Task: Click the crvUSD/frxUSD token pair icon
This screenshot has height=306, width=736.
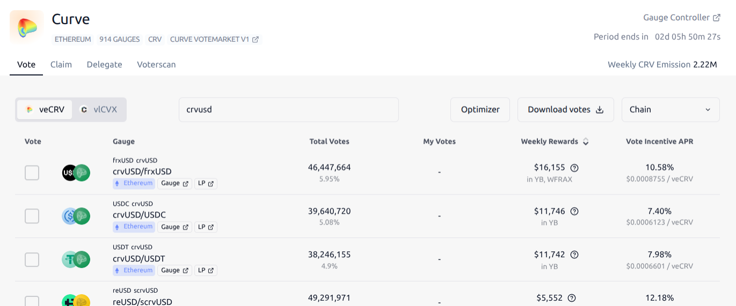Action: 76,173
